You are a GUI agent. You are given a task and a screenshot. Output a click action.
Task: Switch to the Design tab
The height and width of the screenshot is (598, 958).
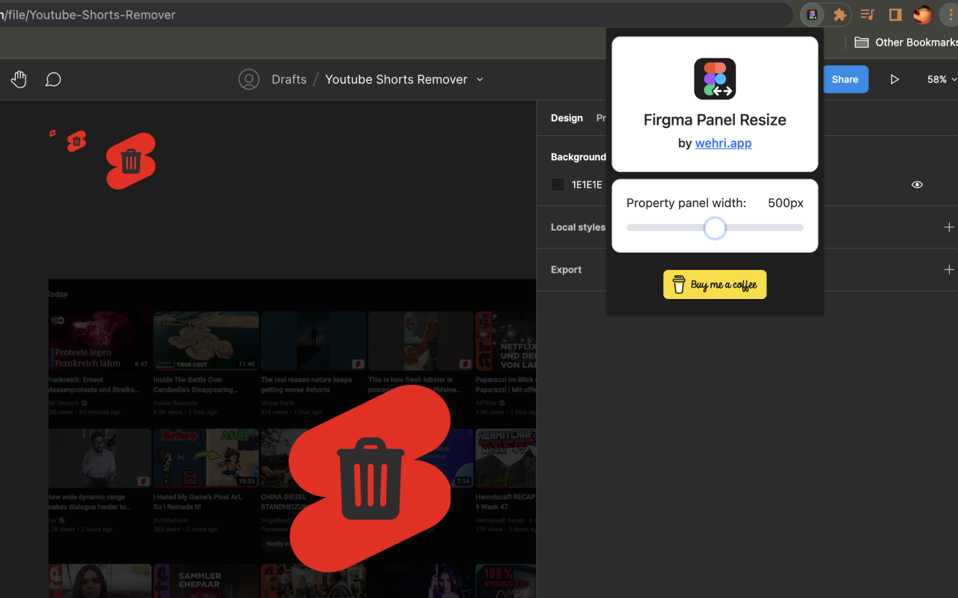(x=567, y=118)
